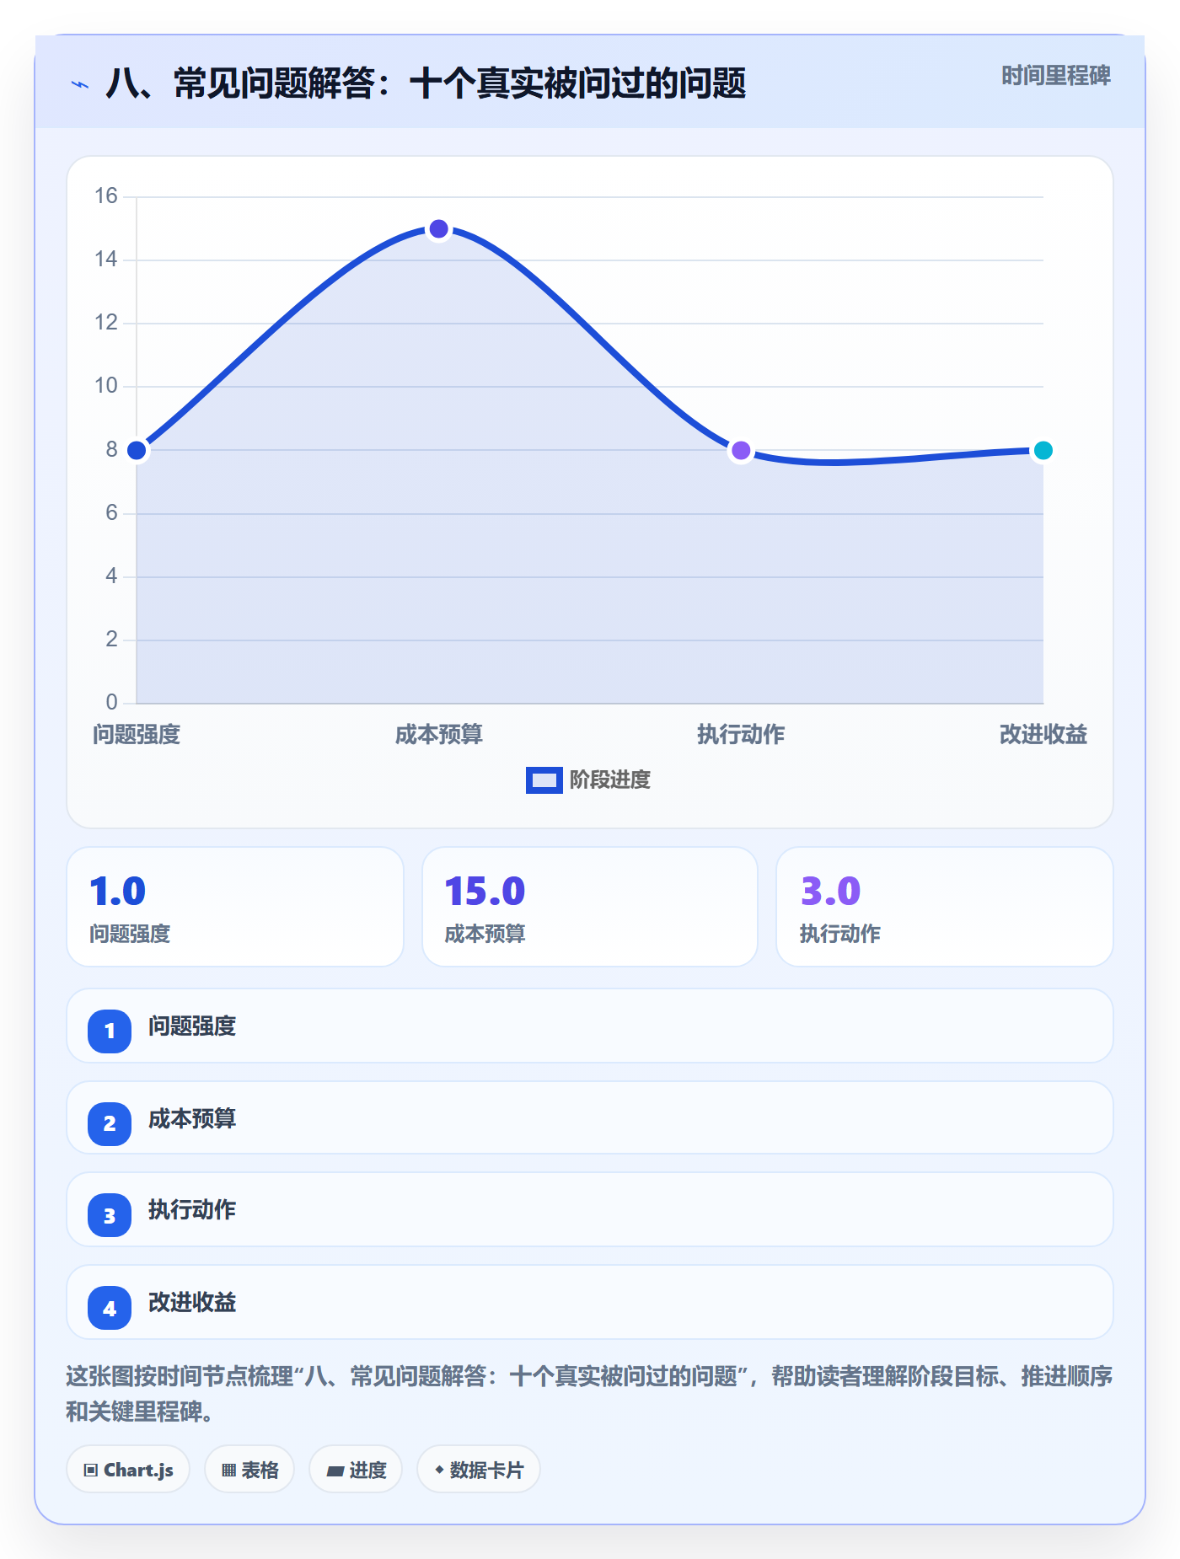1180x1559 pixels.
Task: Click the 数据卡片 tag
Action: click(479, 1470)
